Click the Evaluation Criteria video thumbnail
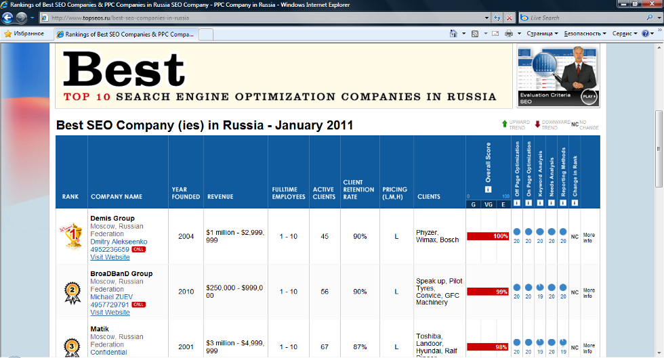 (558, 76)
